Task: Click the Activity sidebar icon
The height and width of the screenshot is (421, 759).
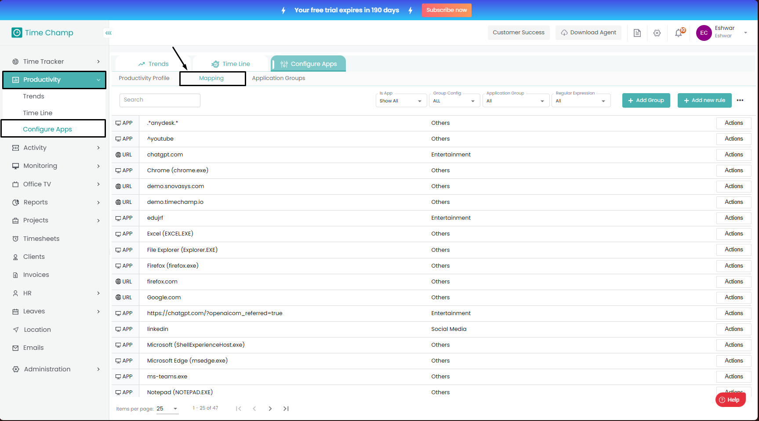Action: [15, 148]
